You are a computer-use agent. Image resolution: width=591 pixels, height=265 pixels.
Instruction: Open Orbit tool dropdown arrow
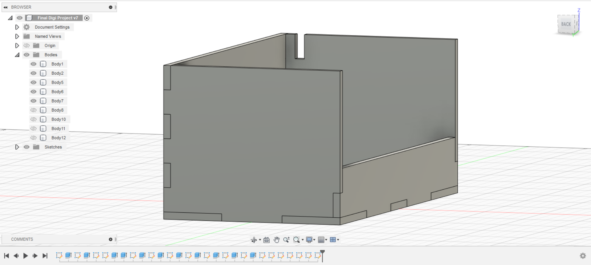click(x=260, y=240)
